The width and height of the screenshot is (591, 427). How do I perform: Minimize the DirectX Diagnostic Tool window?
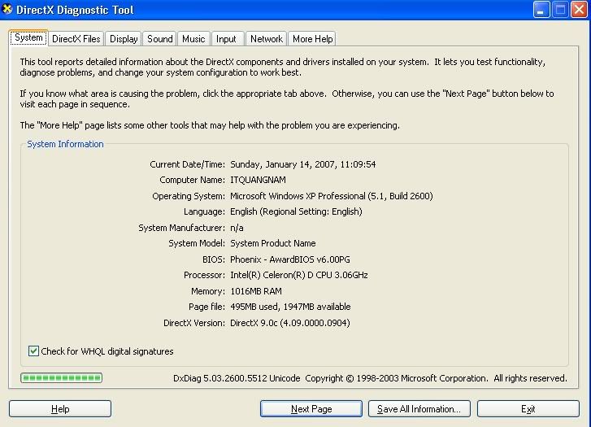(541, 10)
